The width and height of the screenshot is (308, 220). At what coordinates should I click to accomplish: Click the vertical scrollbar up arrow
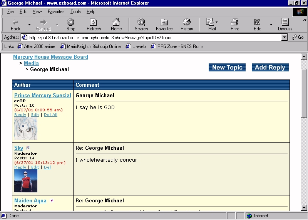tap(304, 57)
